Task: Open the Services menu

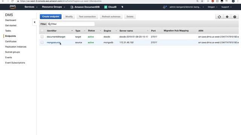Action: coord(31,7)
